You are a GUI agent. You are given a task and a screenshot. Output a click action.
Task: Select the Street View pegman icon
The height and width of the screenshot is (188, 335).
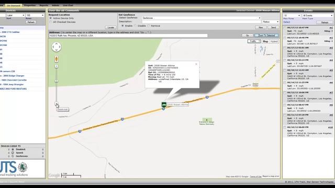57,59
